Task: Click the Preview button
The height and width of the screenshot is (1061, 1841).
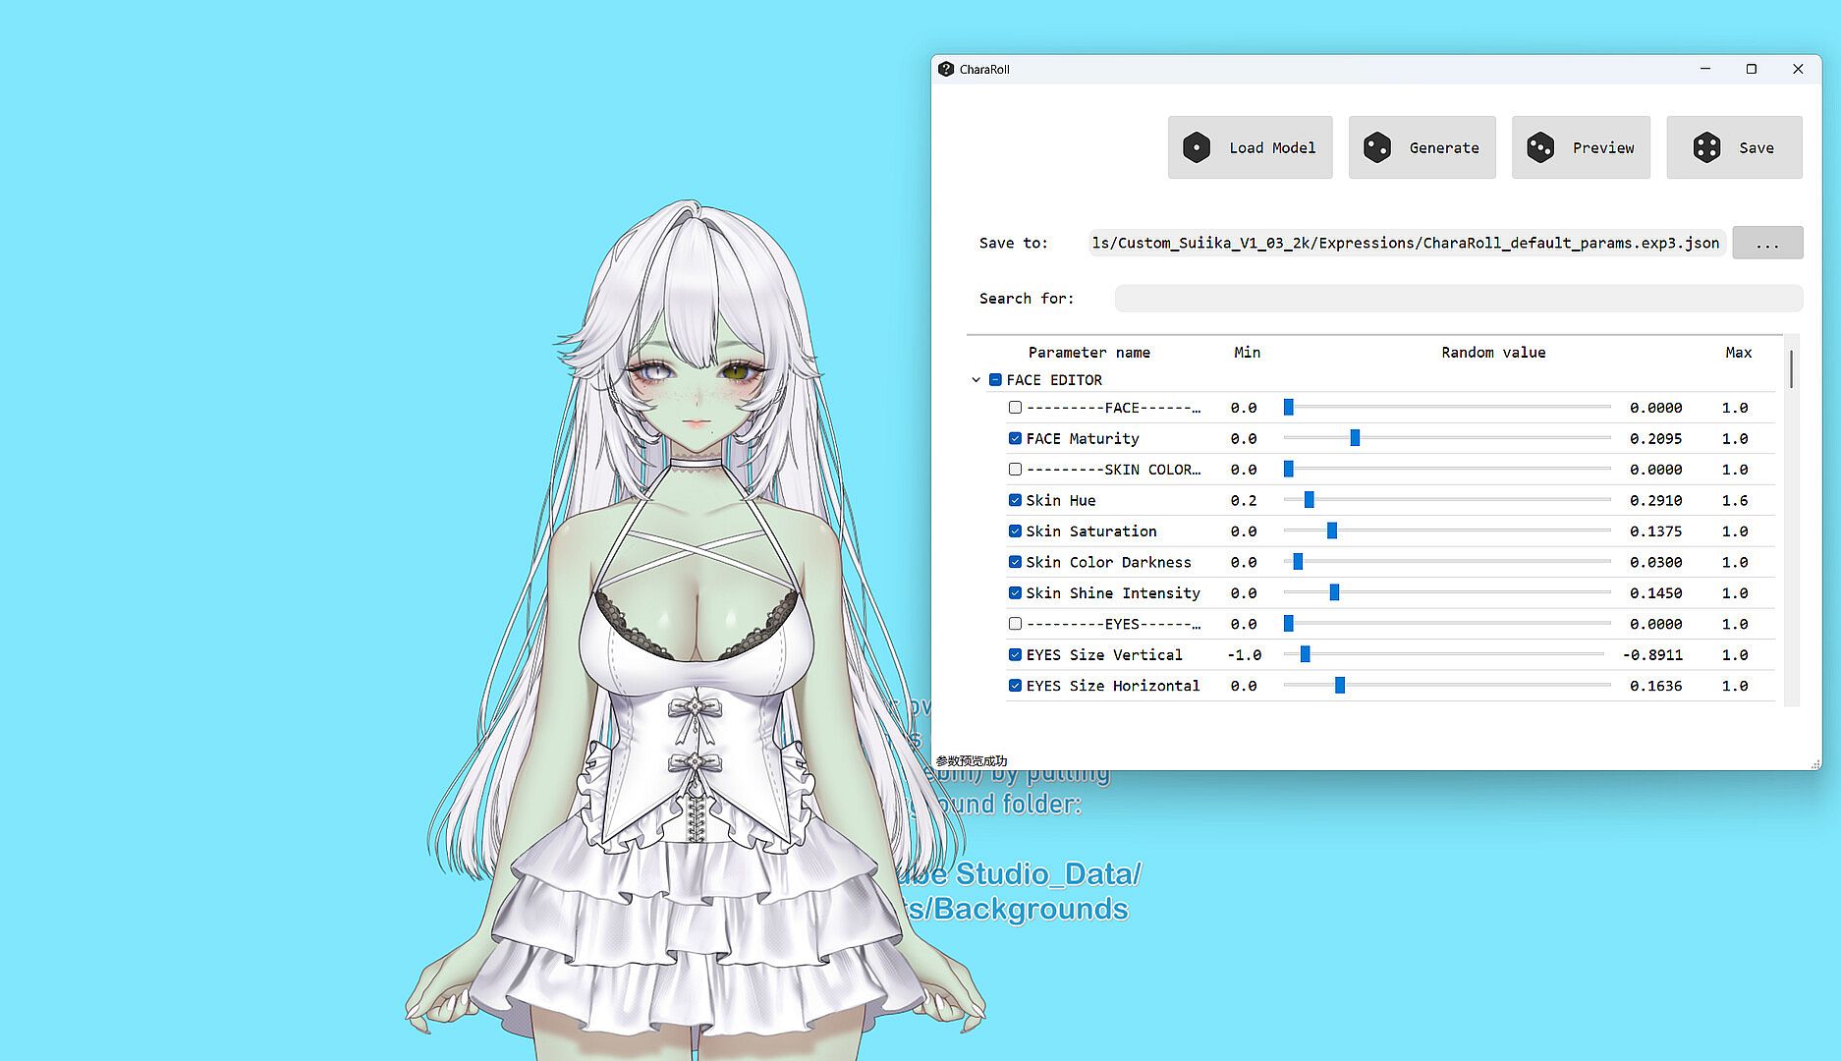Action: (1581, 147)
